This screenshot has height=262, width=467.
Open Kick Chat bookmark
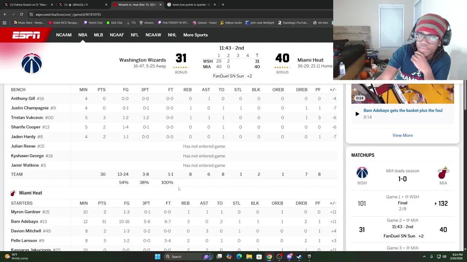pyautogui.click(x=115, y=23)
